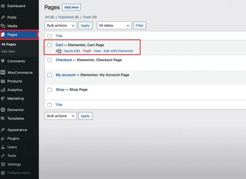Click the Comments speech bubble icon
The height and width of the screenshot is (179, 246).
[x=3, y=61]
